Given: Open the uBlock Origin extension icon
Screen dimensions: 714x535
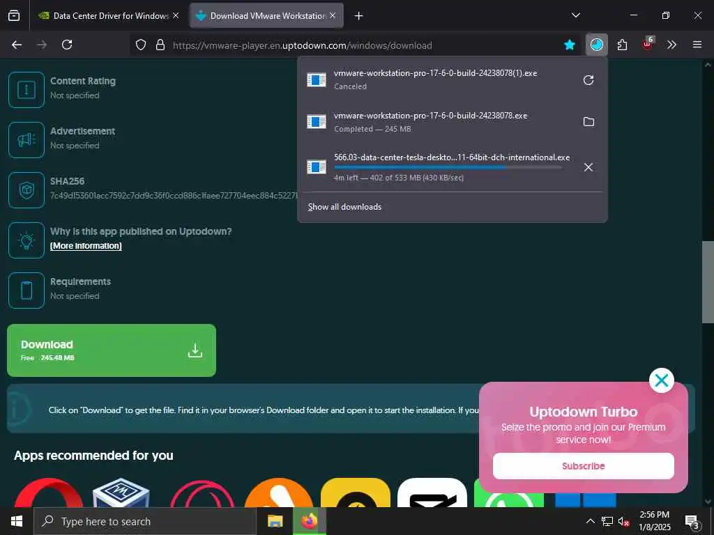Looking at the screenshot, I should point(647,44).
